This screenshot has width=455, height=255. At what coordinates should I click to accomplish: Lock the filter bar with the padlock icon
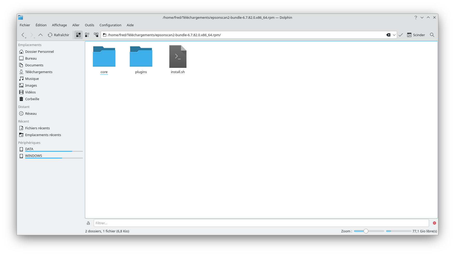(x=88, y=223)
